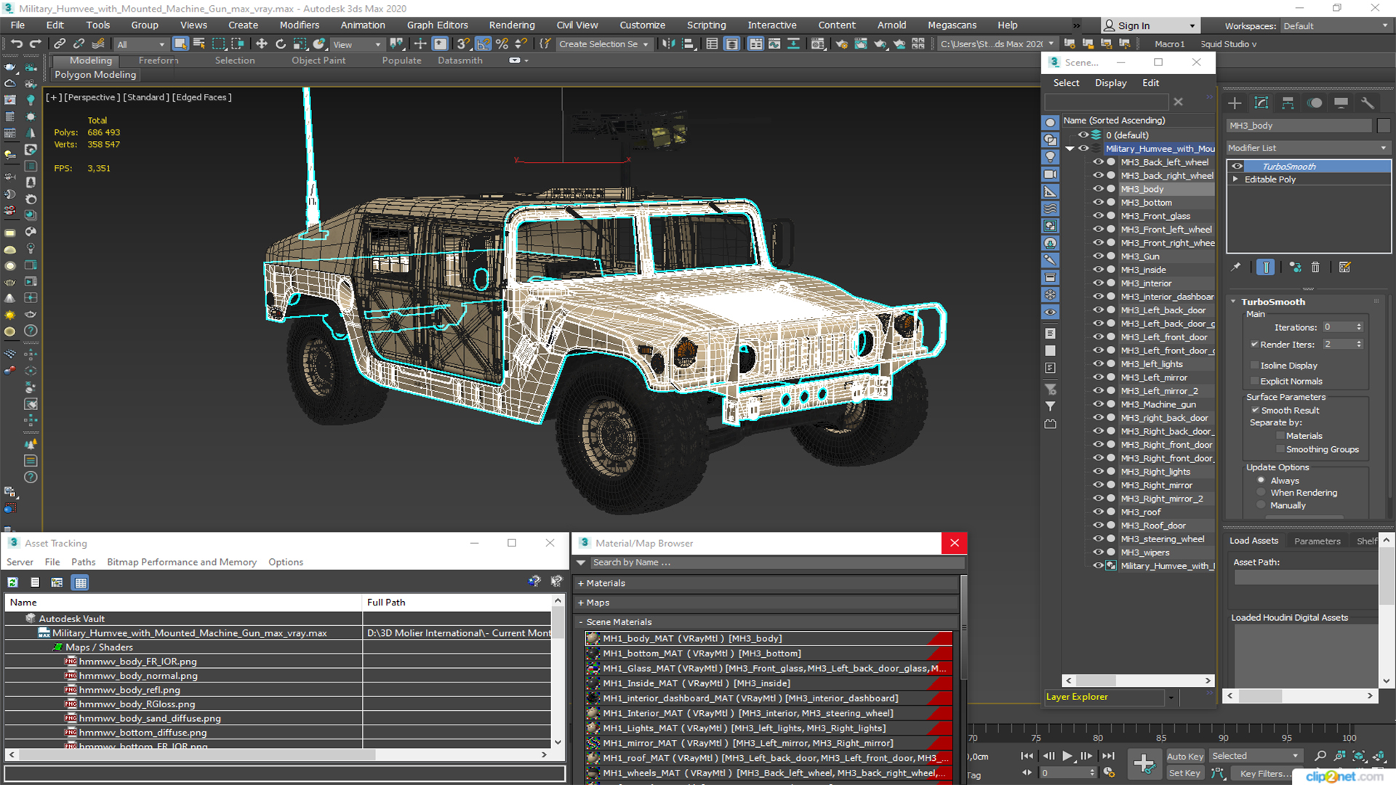Viewport: 1396px width, 785px height.
Task: Open the Motion command panel tab
Action: point(1315,103)
